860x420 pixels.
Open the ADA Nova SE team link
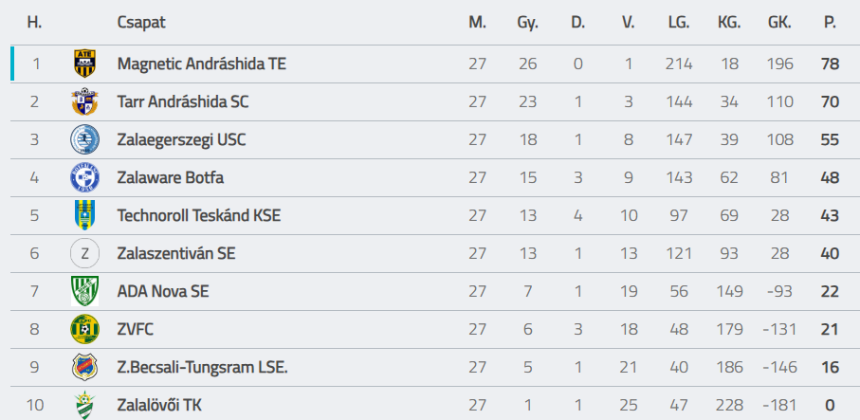coord(163,291)
